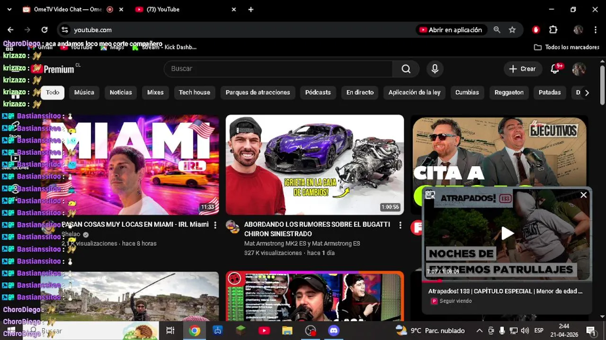Start voice search with microphone icon
Image resolution: width=606 pixels, height=340 pixels.
[435, 69]
